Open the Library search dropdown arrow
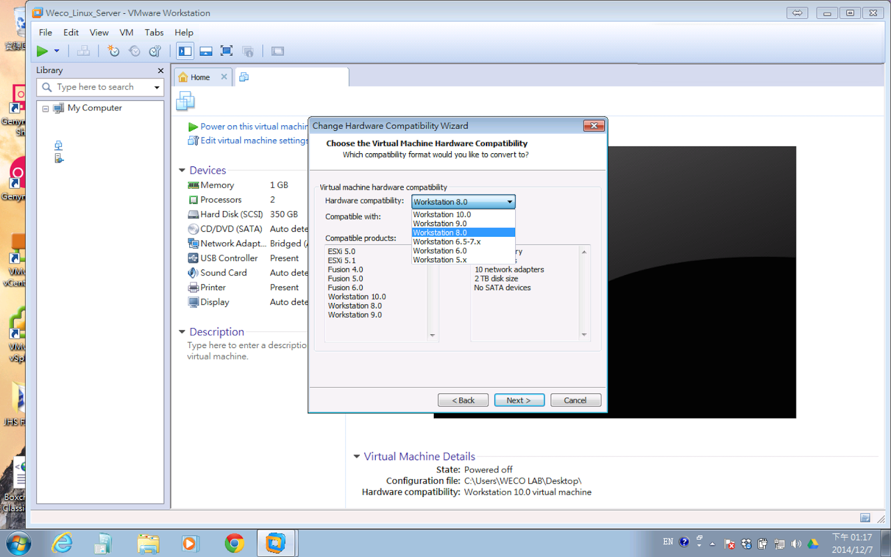Image resolution: width=891 pixels, height=557 pixels. point(157,87)
